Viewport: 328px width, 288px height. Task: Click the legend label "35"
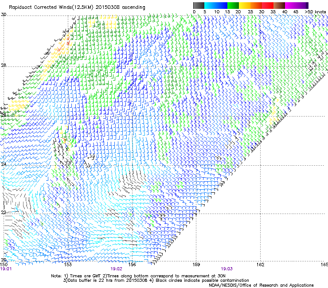tap(273, 12)
